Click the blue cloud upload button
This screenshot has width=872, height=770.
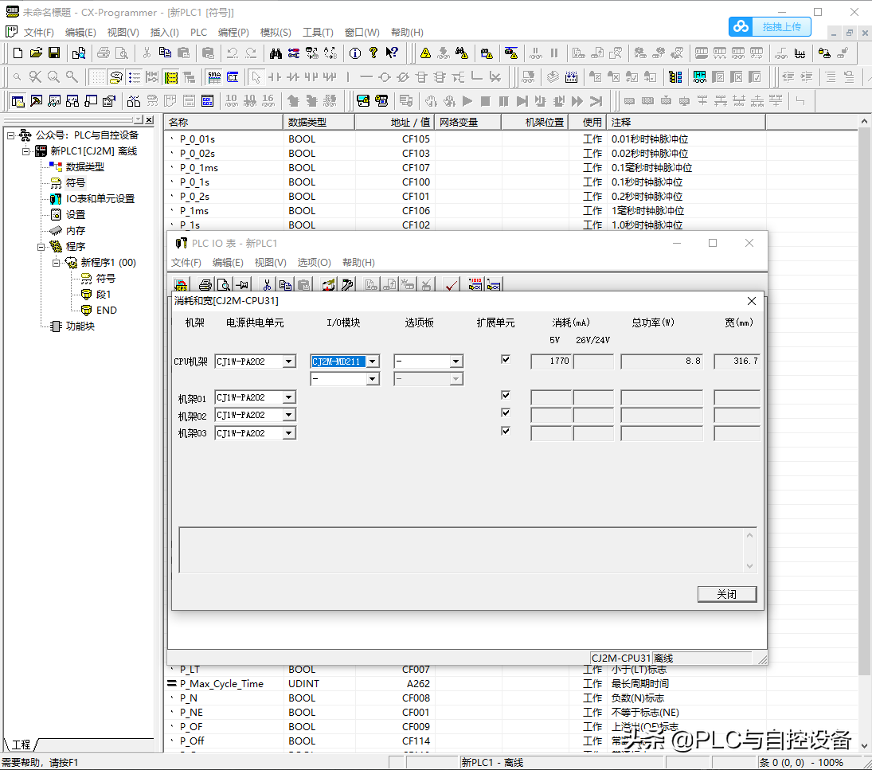[x=770, y=26]
